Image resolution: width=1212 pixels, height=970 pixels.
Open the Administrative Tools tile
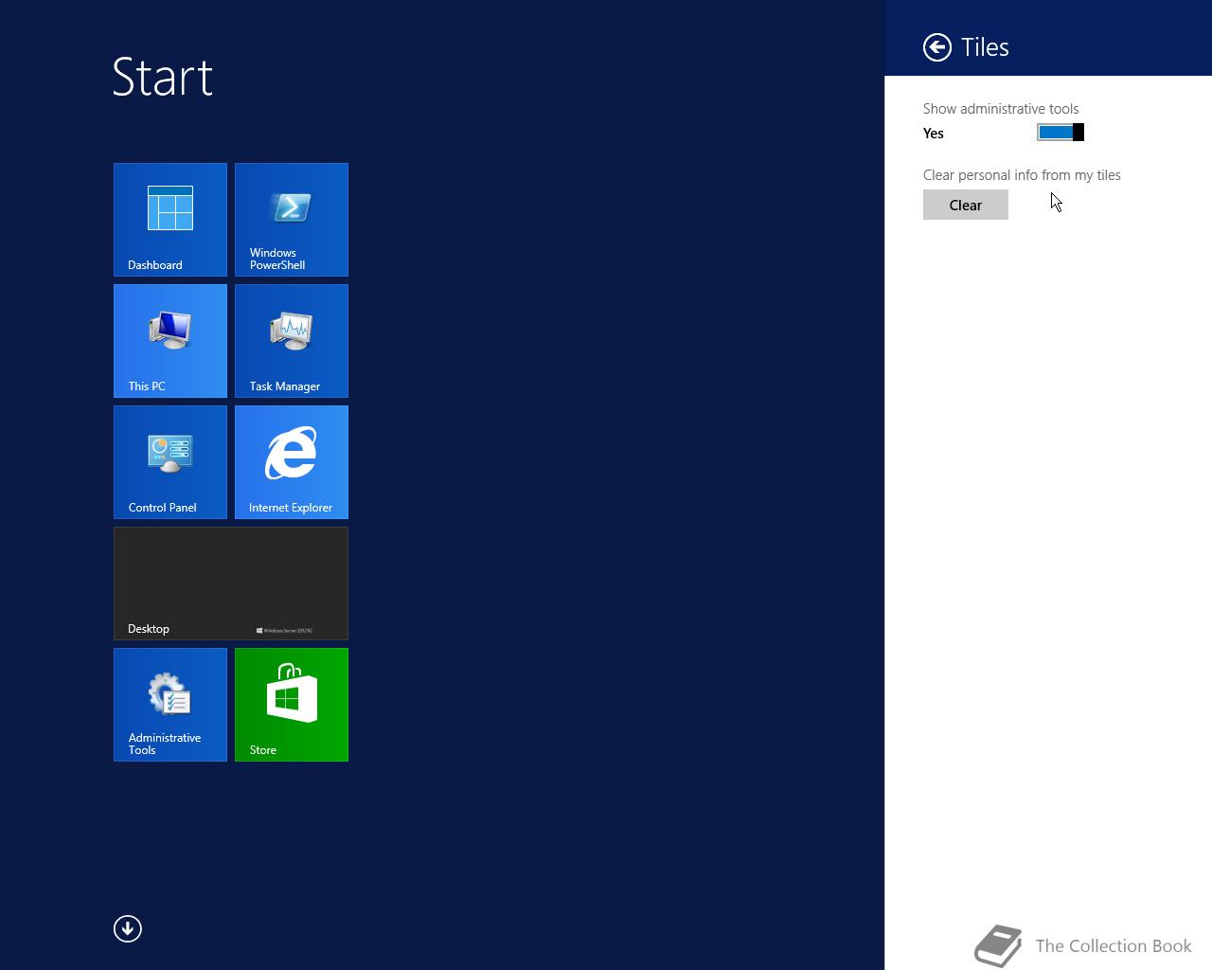coord(170,705)
